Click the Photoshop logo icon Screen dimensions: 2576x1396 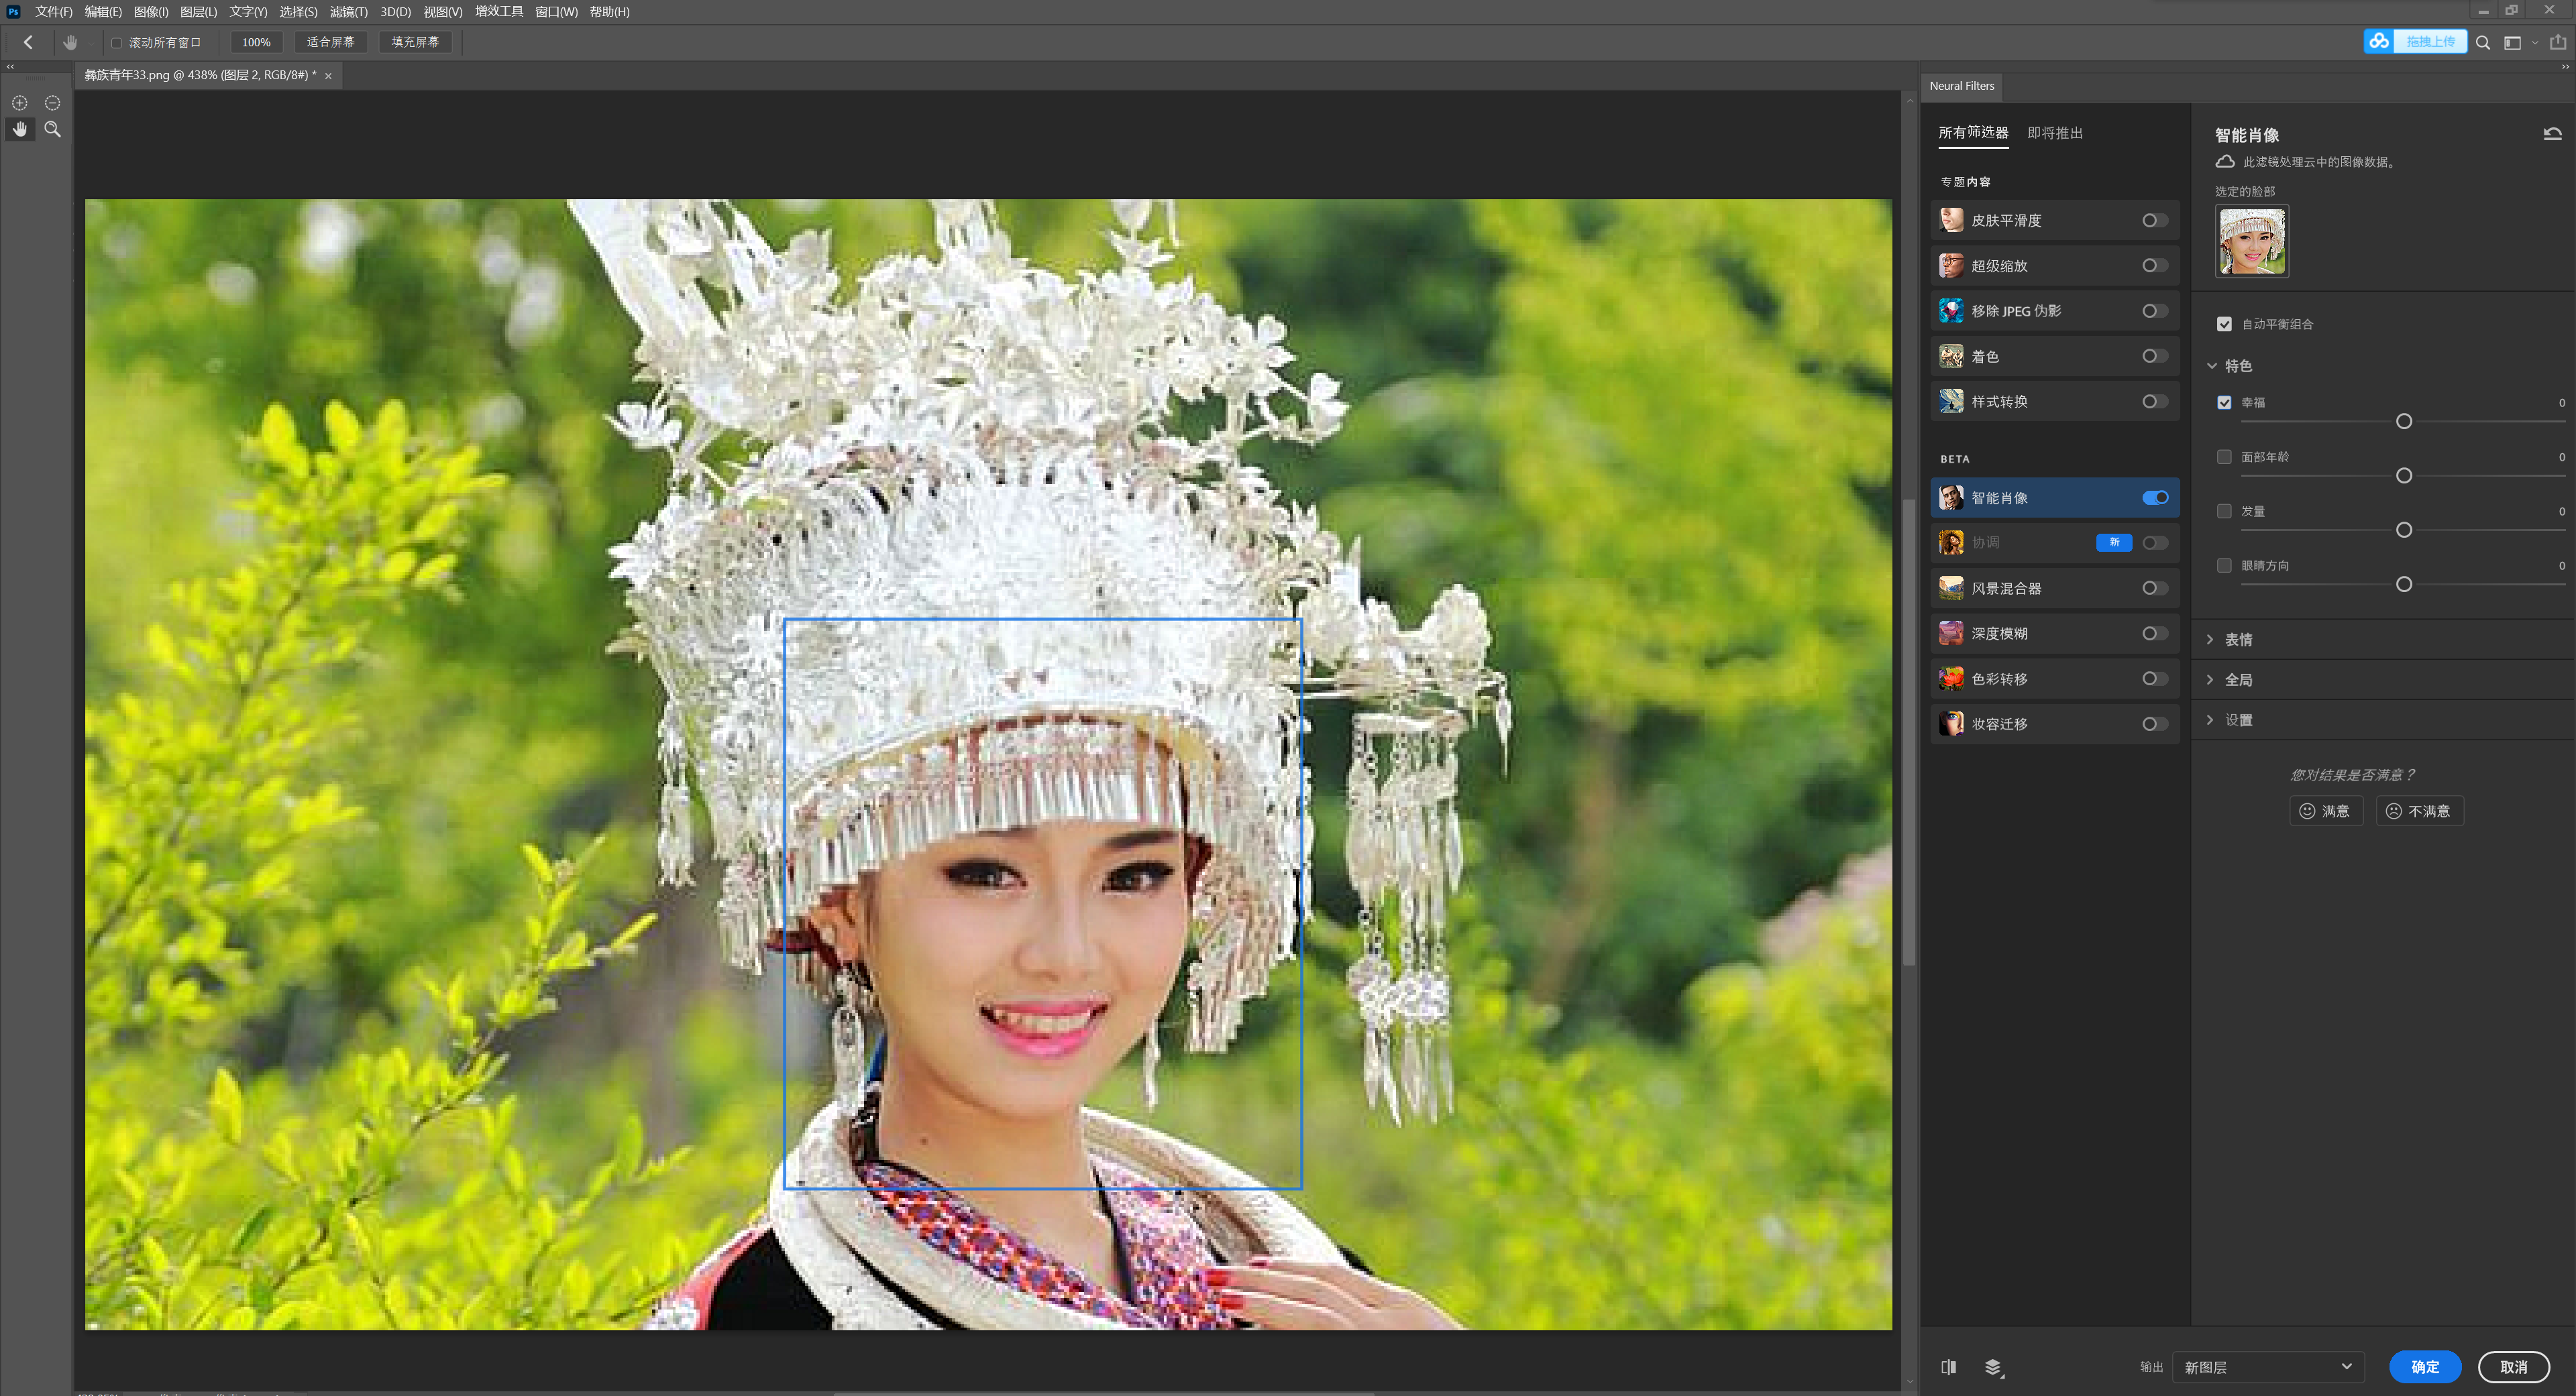click(13, 11)
